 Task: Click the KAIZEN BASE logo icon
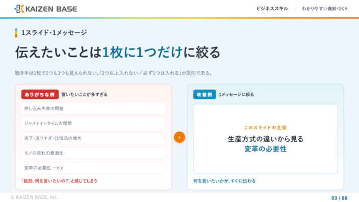[x=19, y=9]
